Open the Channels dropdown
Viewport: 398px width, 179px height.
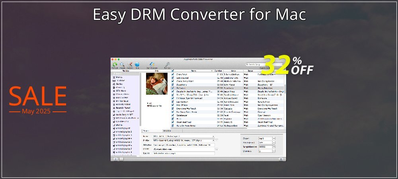(x=267, y=151)
